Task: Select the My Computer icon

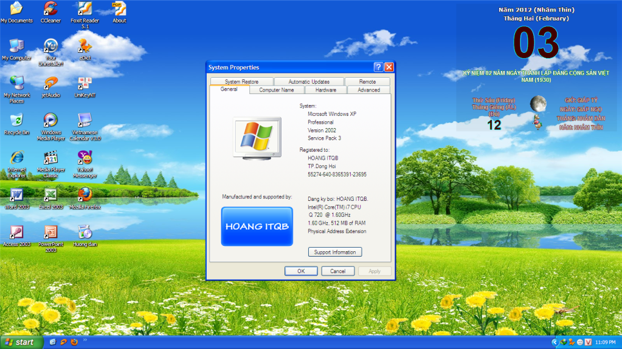Action: coord(16,50)
